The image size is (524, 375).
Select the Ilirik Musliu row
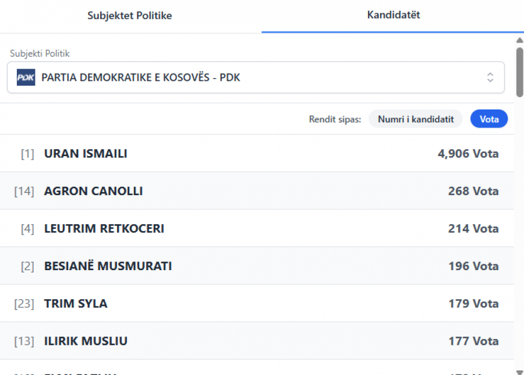[86, 341]
